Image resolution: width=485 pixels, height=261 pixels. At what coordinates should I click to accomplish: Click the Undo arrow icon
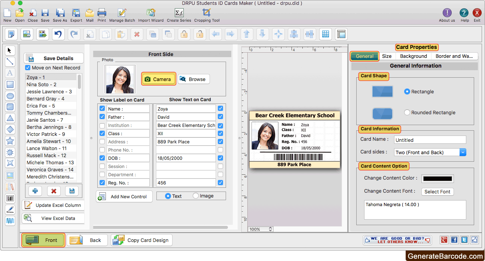pos(58,34)
